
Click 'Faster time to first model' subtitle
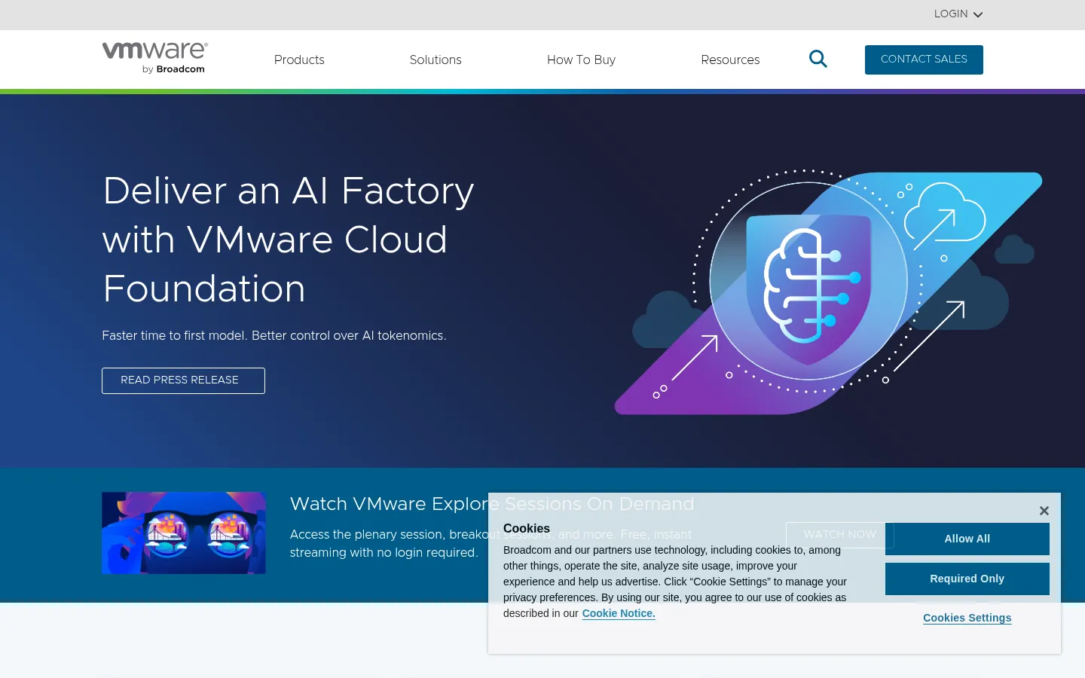point(274,336)
